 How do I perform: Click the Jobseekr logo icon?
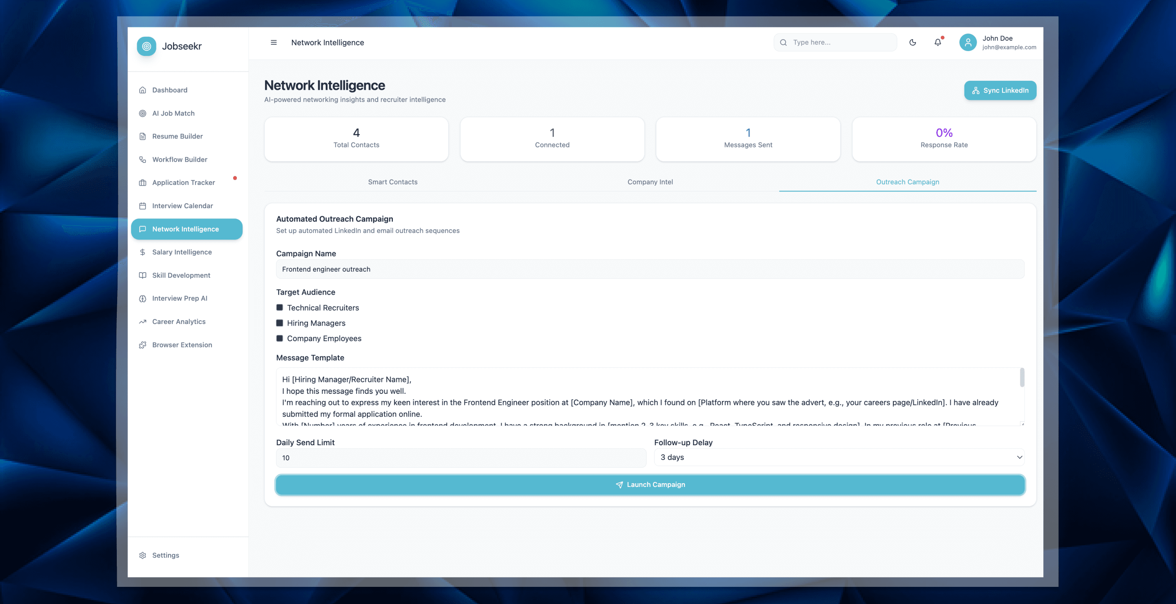(147, 46)
